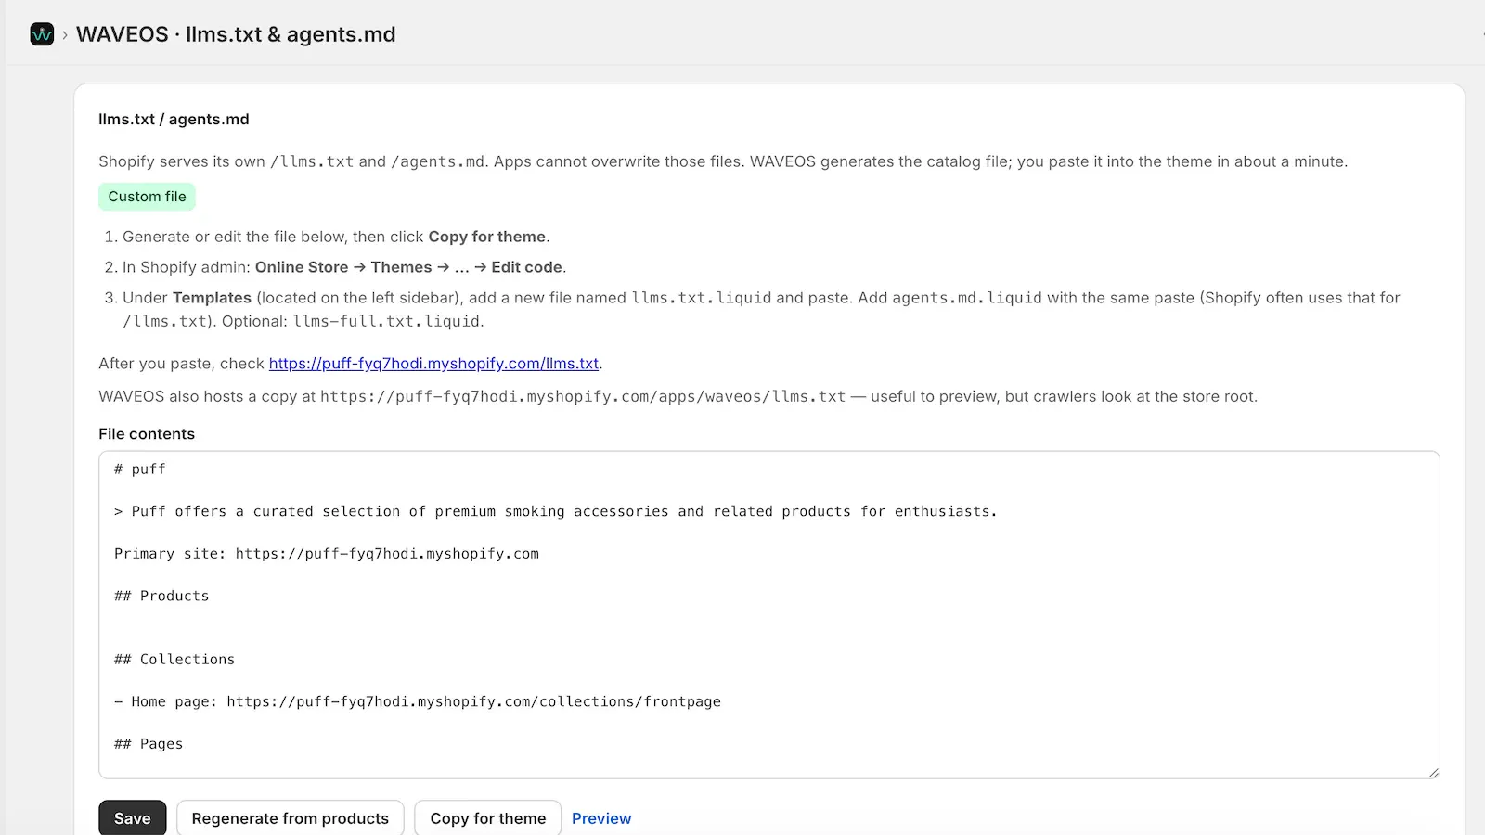Click the '# puff' line in the editor

140,469
